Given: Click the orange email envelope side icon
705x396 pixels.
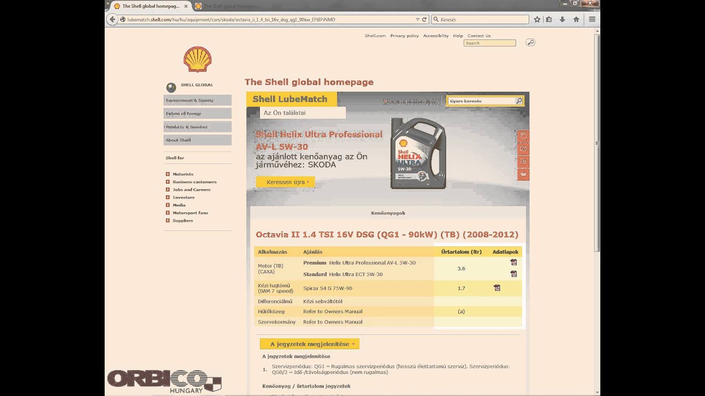Looking at the screenshot, I should [x=523, y=148].
